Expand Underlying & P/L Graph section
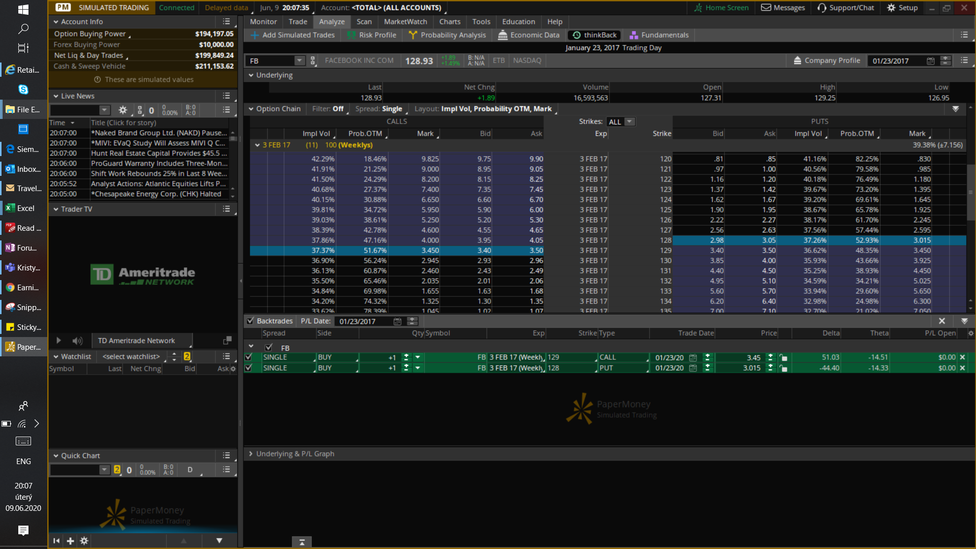Viewport: 976px width, 549px height. pyautogui.click(x=251, y=454)
